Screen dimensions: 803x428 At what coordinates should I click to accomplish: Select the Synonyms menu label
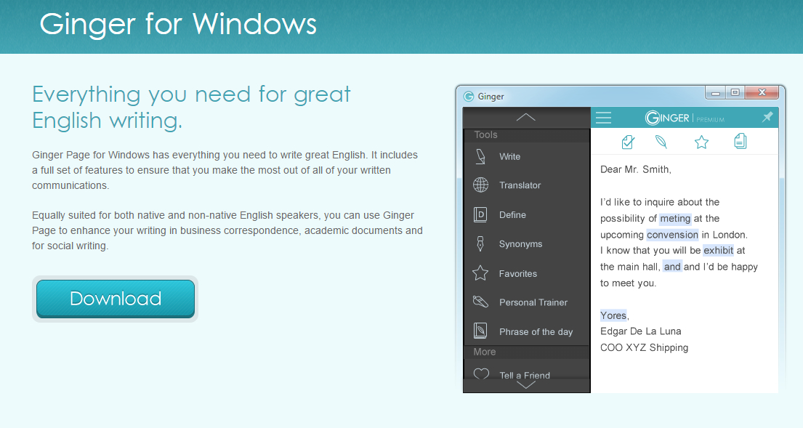pos(520,244)
